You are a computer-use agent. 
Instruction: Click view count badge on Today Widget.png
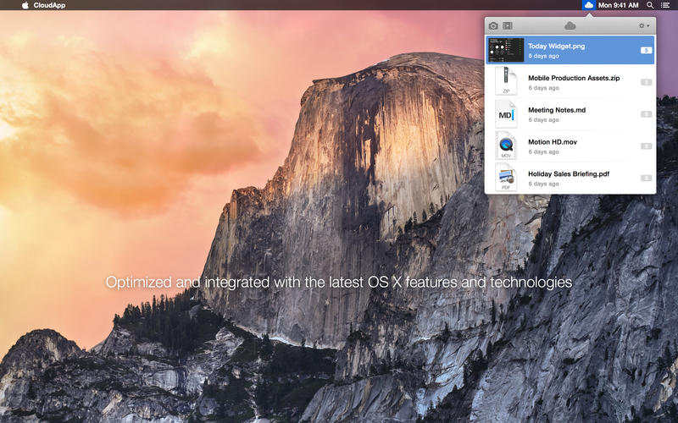[646, 51]
